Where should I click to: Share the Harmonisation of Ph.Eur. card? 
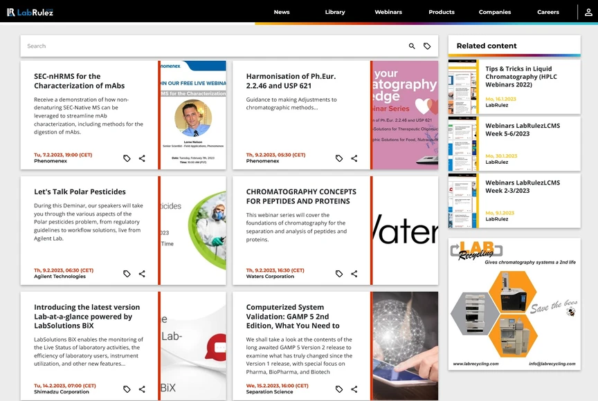[354, 158]
